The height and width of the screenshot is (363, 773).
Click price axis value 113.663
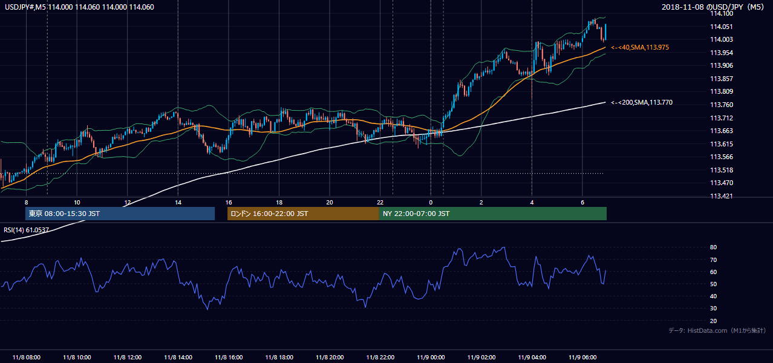pyautogui.click(x=722, y=131)
